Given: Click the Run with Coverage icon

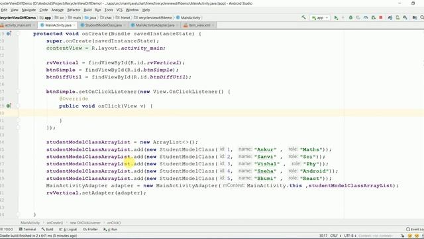Looking at the screenshot, I should point(358,18).
